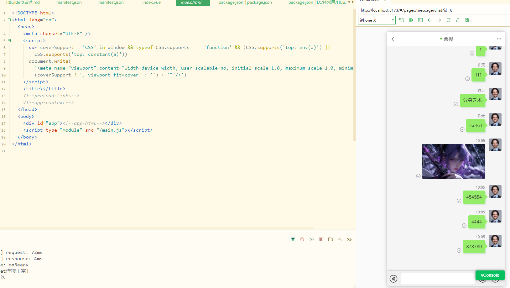Click the read-status check beside 454554

(x=459, y=201)
